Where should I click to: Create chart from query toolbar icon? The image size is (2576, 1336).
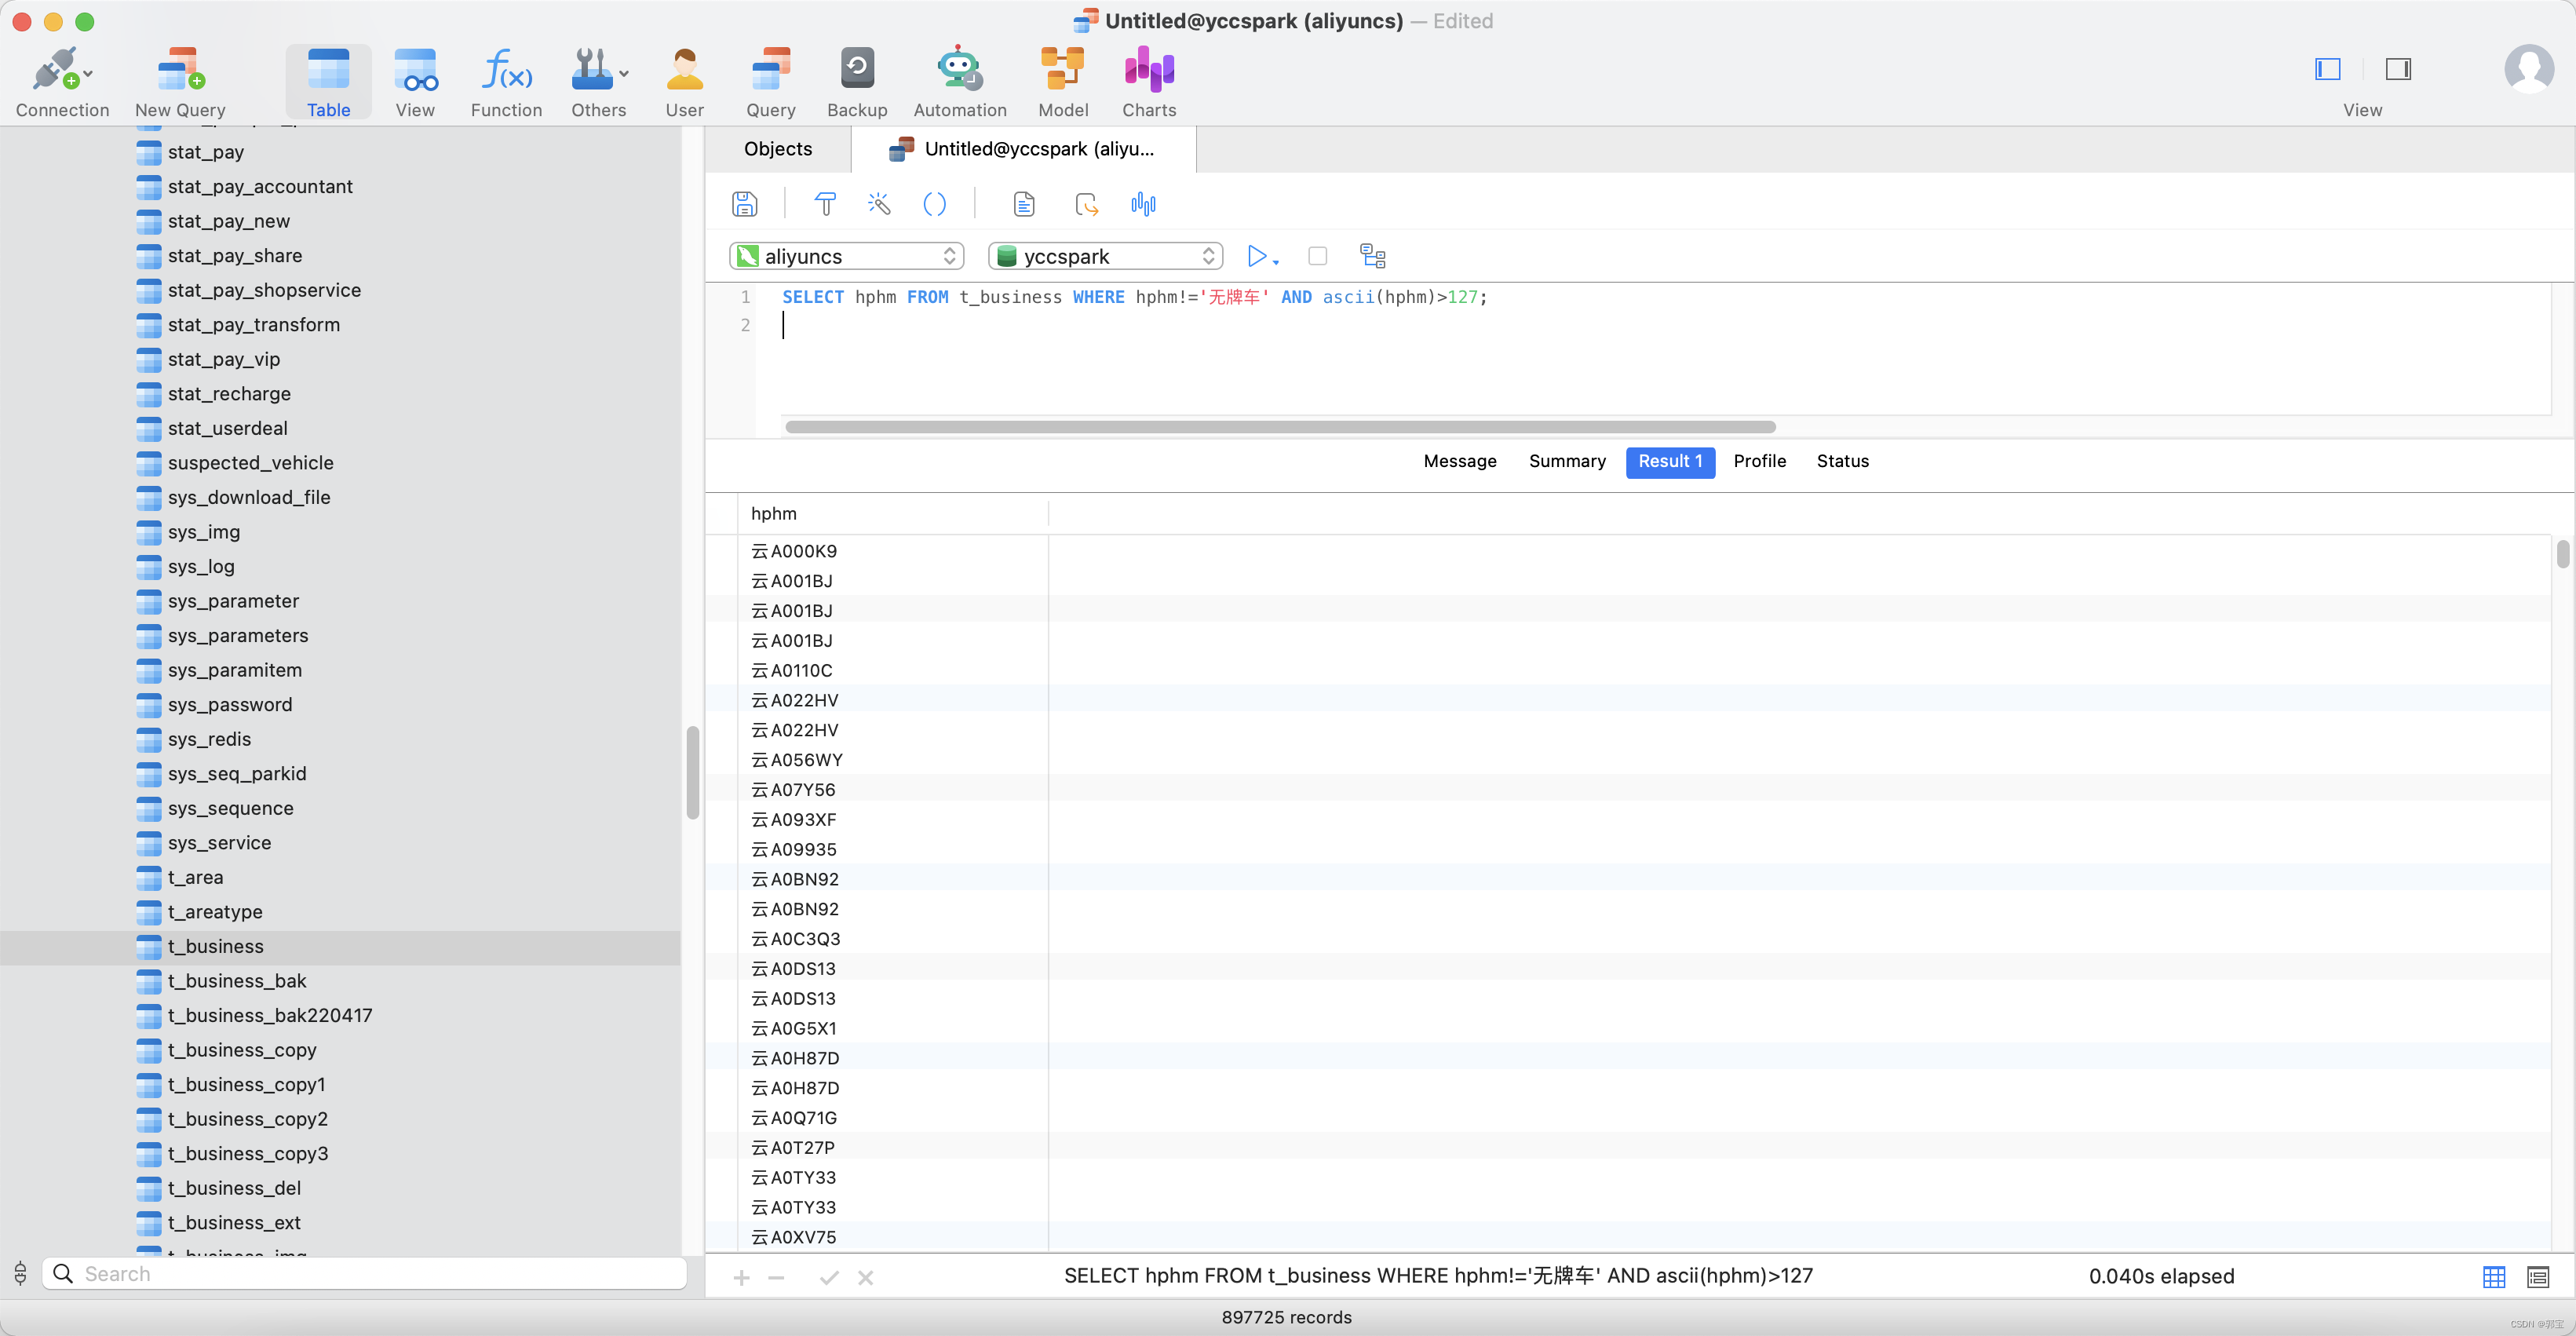(x=1143, y=204)
